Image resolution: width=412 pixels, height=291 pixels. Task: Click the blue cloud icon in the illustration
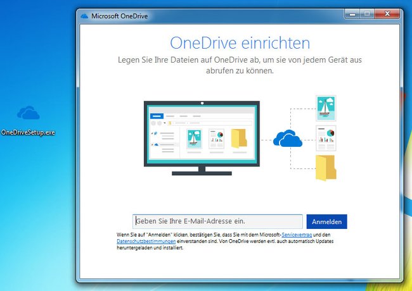coord(288,138)
